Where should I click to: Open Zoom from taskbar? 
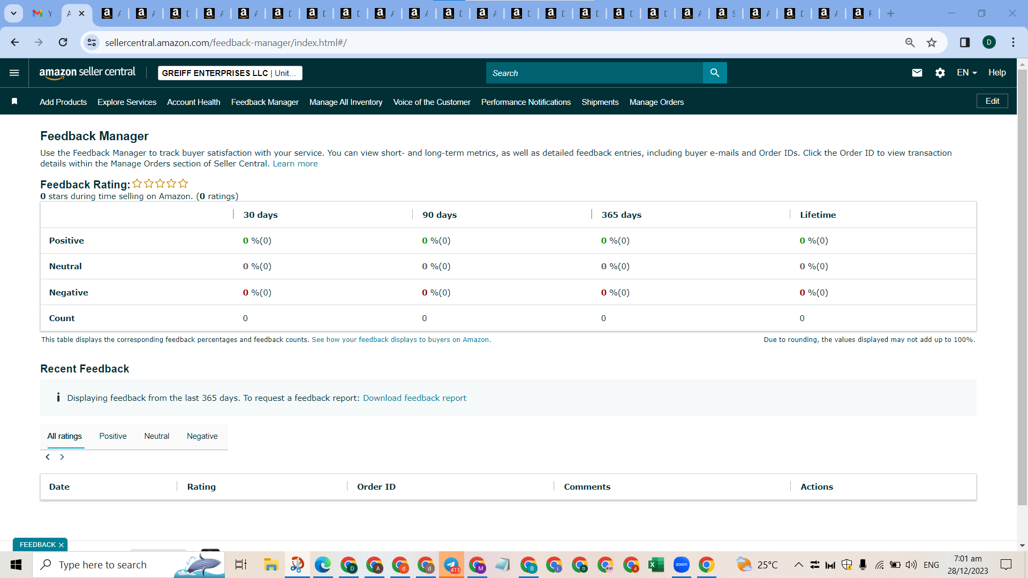tap(682, 565)
